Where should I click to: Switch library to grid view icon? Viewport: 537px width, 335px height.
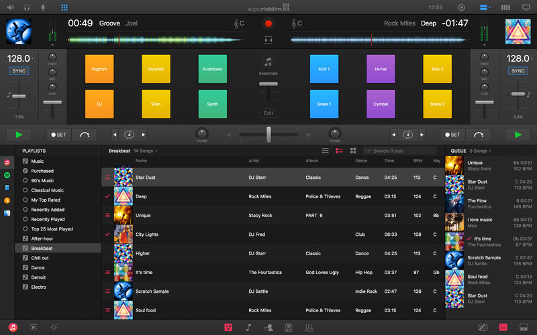(353, 151)
